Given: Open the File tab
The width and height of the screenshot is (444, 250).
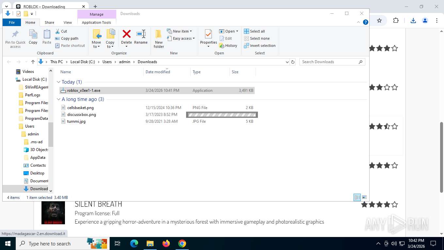Looking at the screenshot, I should 12,22.
